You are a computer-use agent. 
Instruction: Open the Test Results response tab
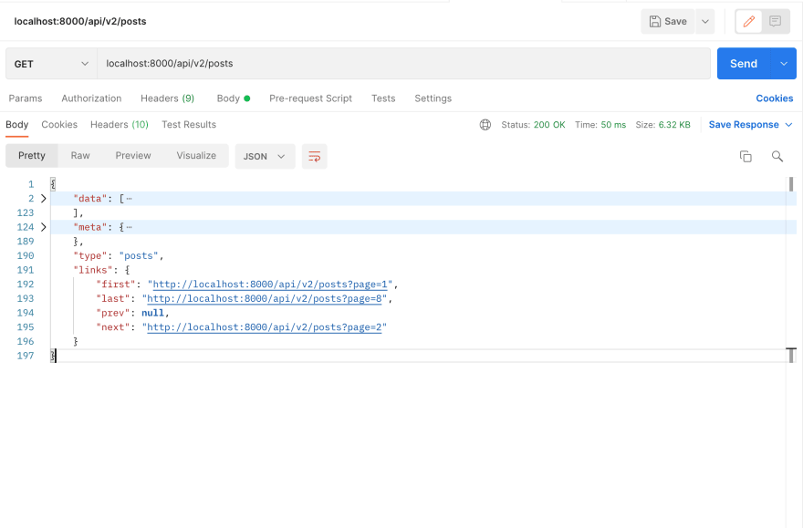(189, 124)
